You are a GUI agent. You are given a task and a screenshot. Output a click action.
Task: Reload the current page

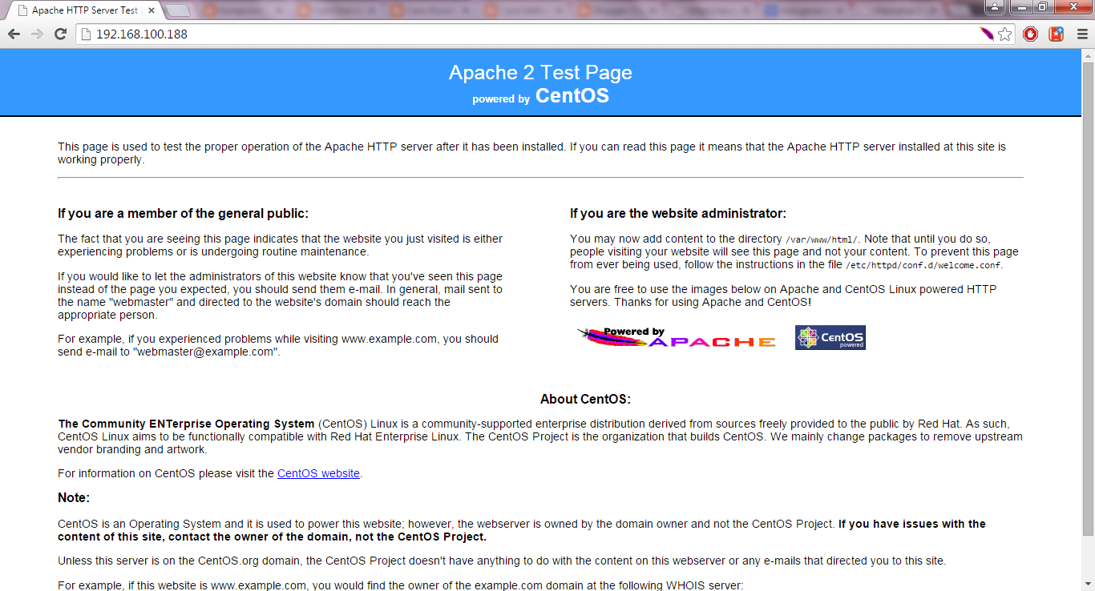click(x=60, y=34)
